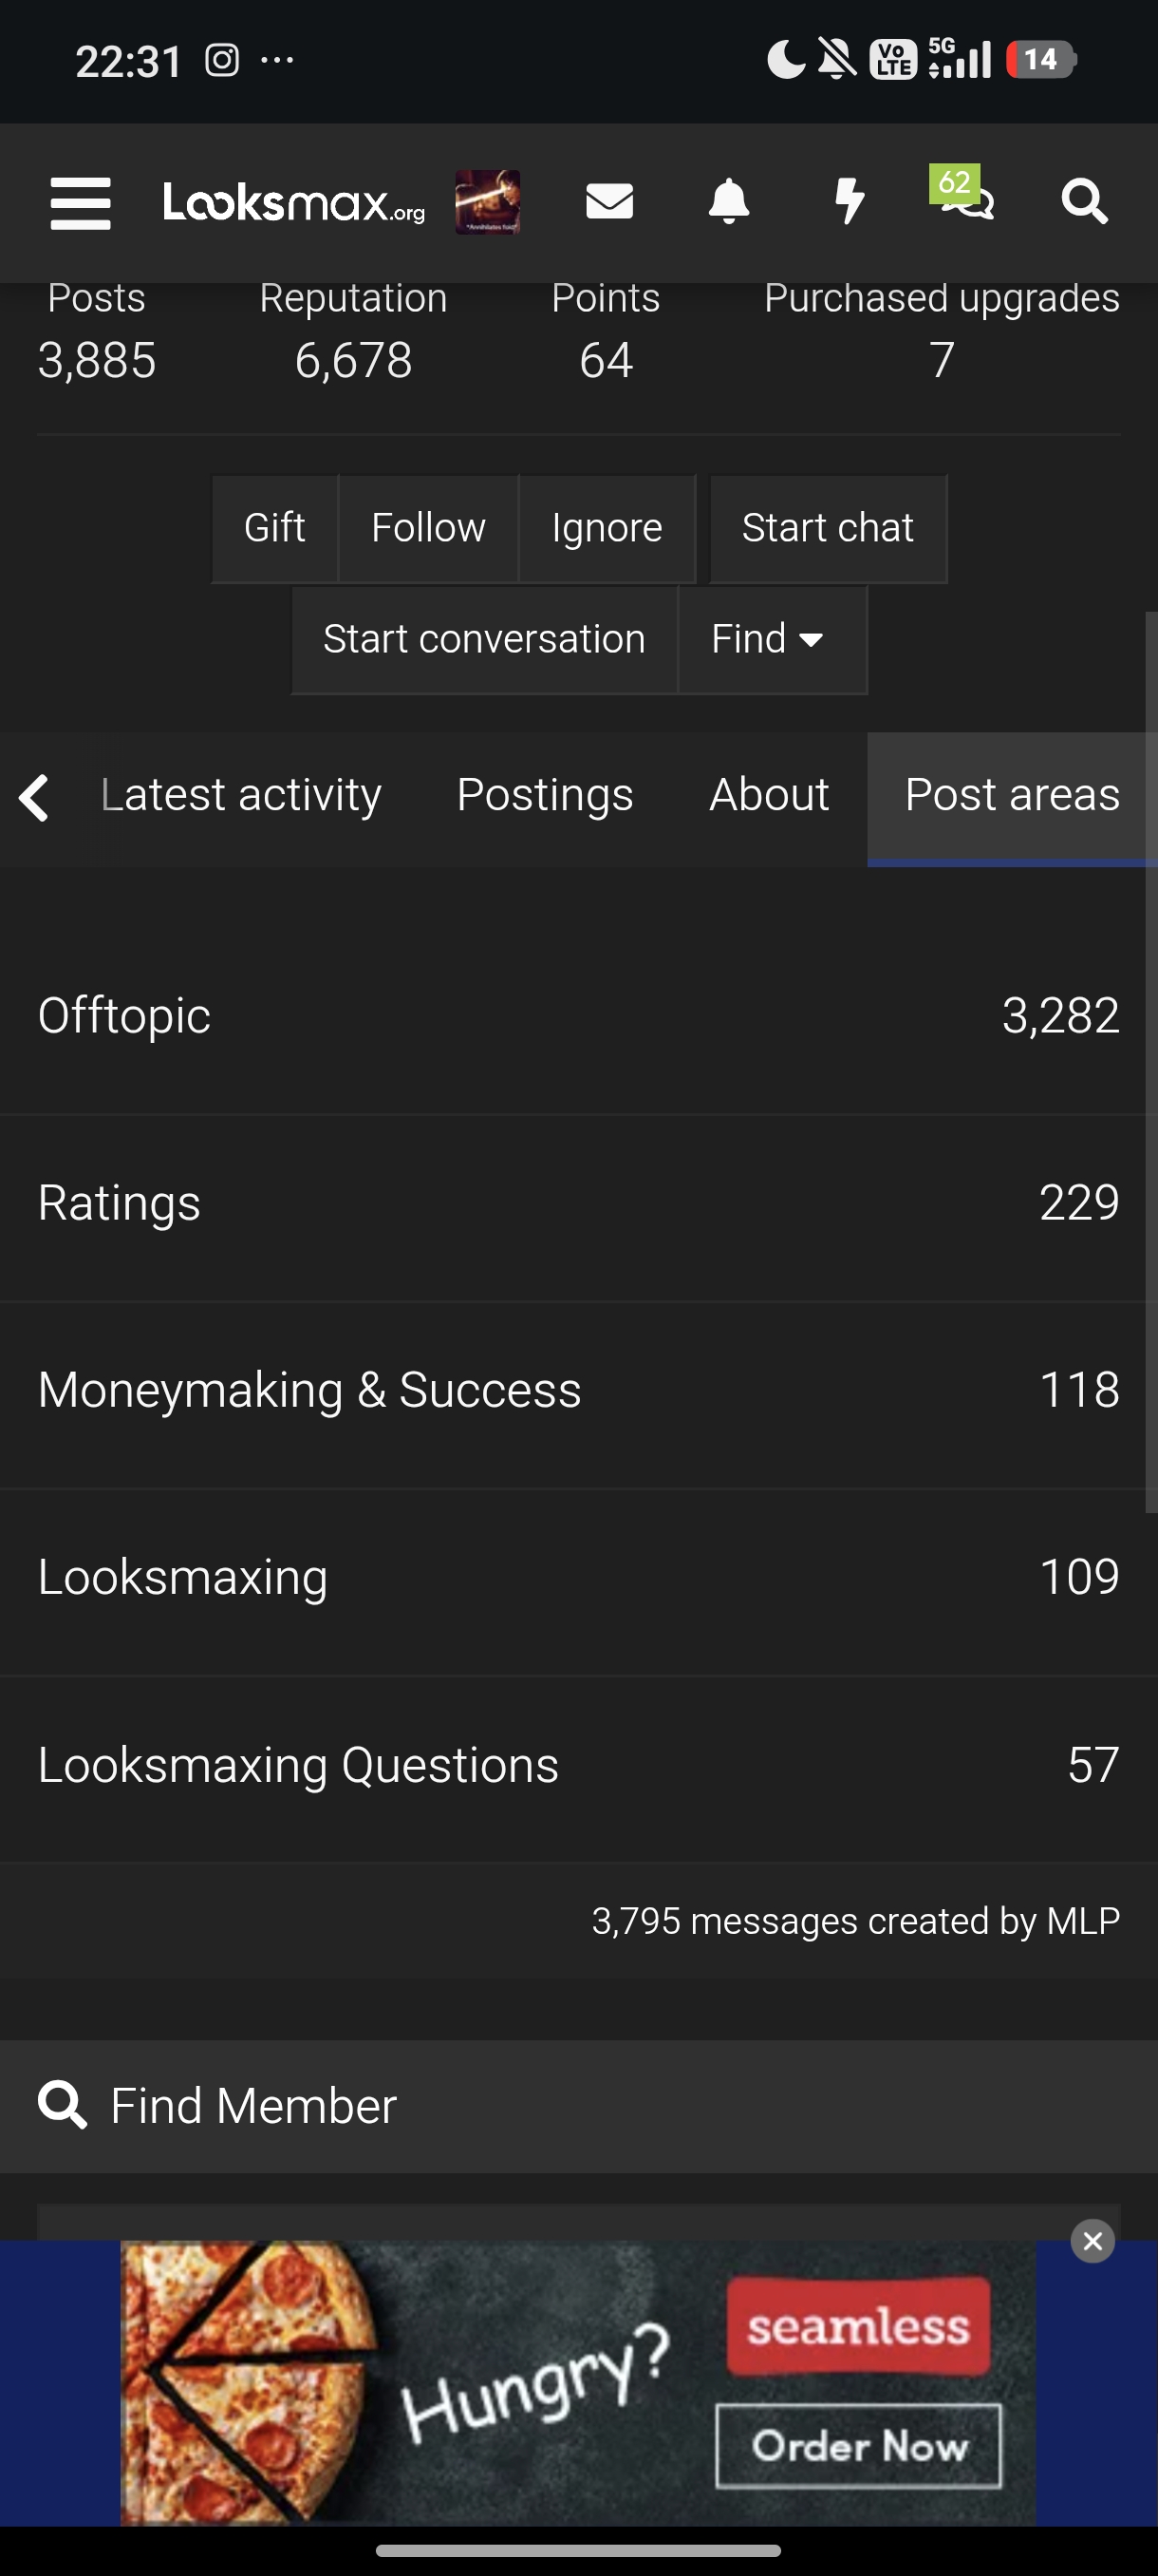Click Start conversation button
Image resolution: width=1158 pixels, height=2576 pixels.
click(483, 639)
